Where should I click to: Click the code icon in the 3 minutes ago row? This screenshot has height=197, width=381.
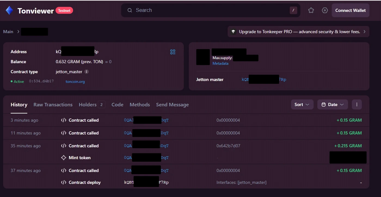point(64,120)
